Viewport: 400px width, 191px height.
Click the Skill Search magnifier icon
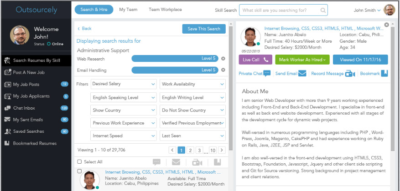click(x=323, y=10)
